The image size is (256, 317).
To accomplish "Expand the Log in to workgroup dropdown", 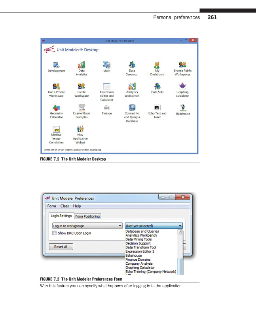I will point(87,226).
